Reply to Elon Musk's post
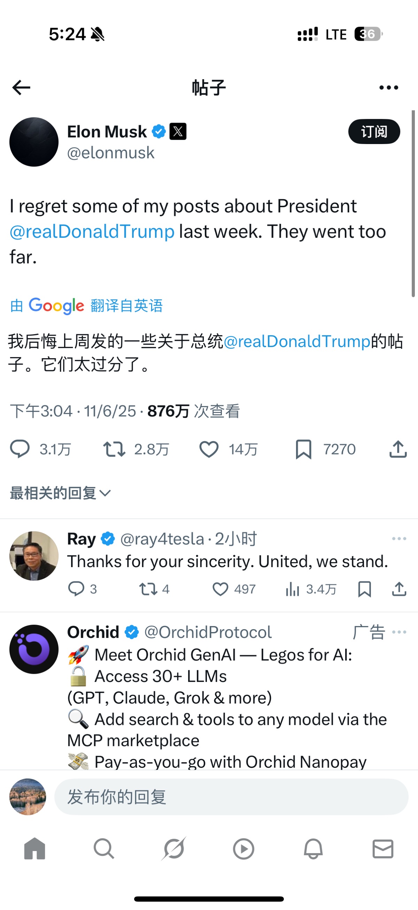The width and height of the screenshot is (418, 910). [x=20, y=449]
